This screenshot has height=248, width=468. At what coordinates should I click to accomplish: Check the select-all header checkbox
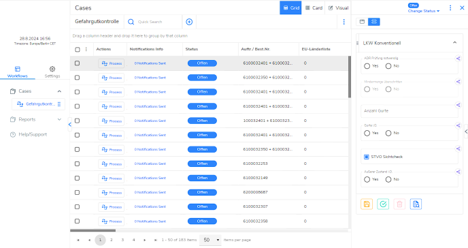[78, 49]
